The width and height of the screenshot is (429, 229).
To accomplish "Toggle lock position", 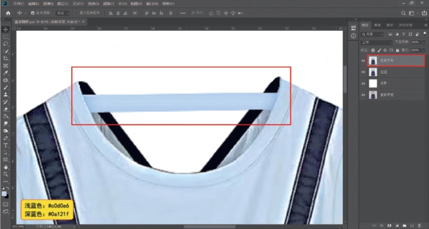I will click(x=386, y=50).
